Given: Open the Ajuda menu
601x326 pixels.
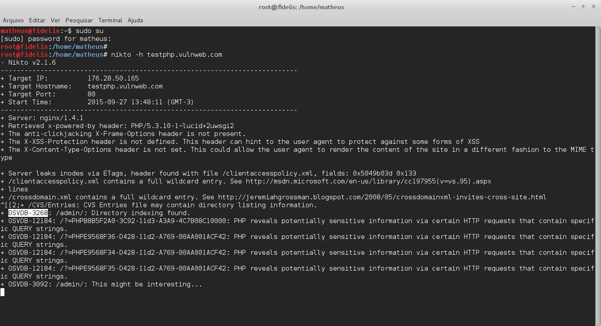Looking at the screenshot, I should coord(135,20).
